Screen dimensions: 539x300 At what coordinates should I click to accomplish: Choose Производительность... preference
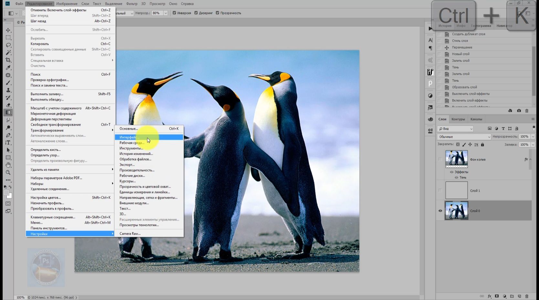pyautogui.click(x=149, y=170)
